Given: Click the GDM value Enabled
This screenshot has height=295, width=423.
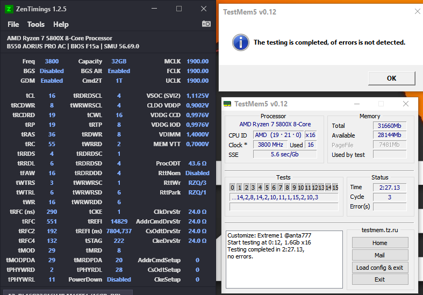Looking at the screenshot, I should pyautogui.click(x=52, y=81).
